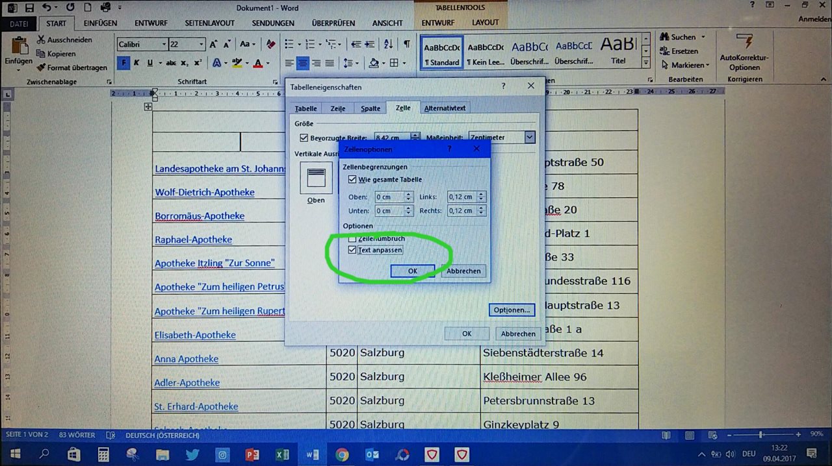Clear all formatting with the eraser icon
The image size is (832, 466).
pyautogui.click(x=270, y=44)
